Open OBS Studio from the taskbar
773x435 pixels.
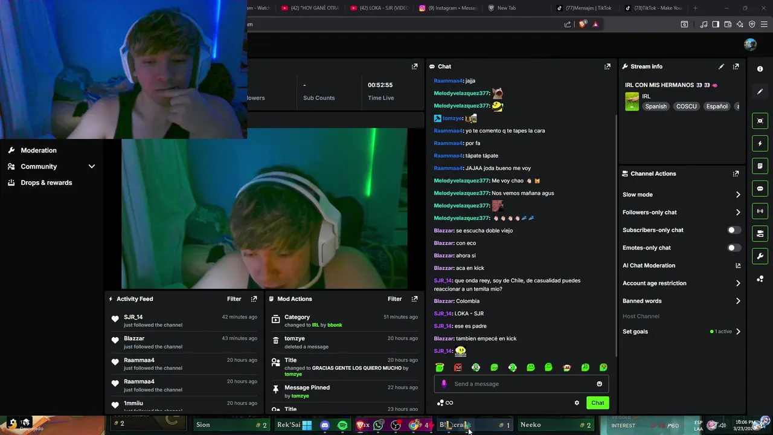[396, 425]
